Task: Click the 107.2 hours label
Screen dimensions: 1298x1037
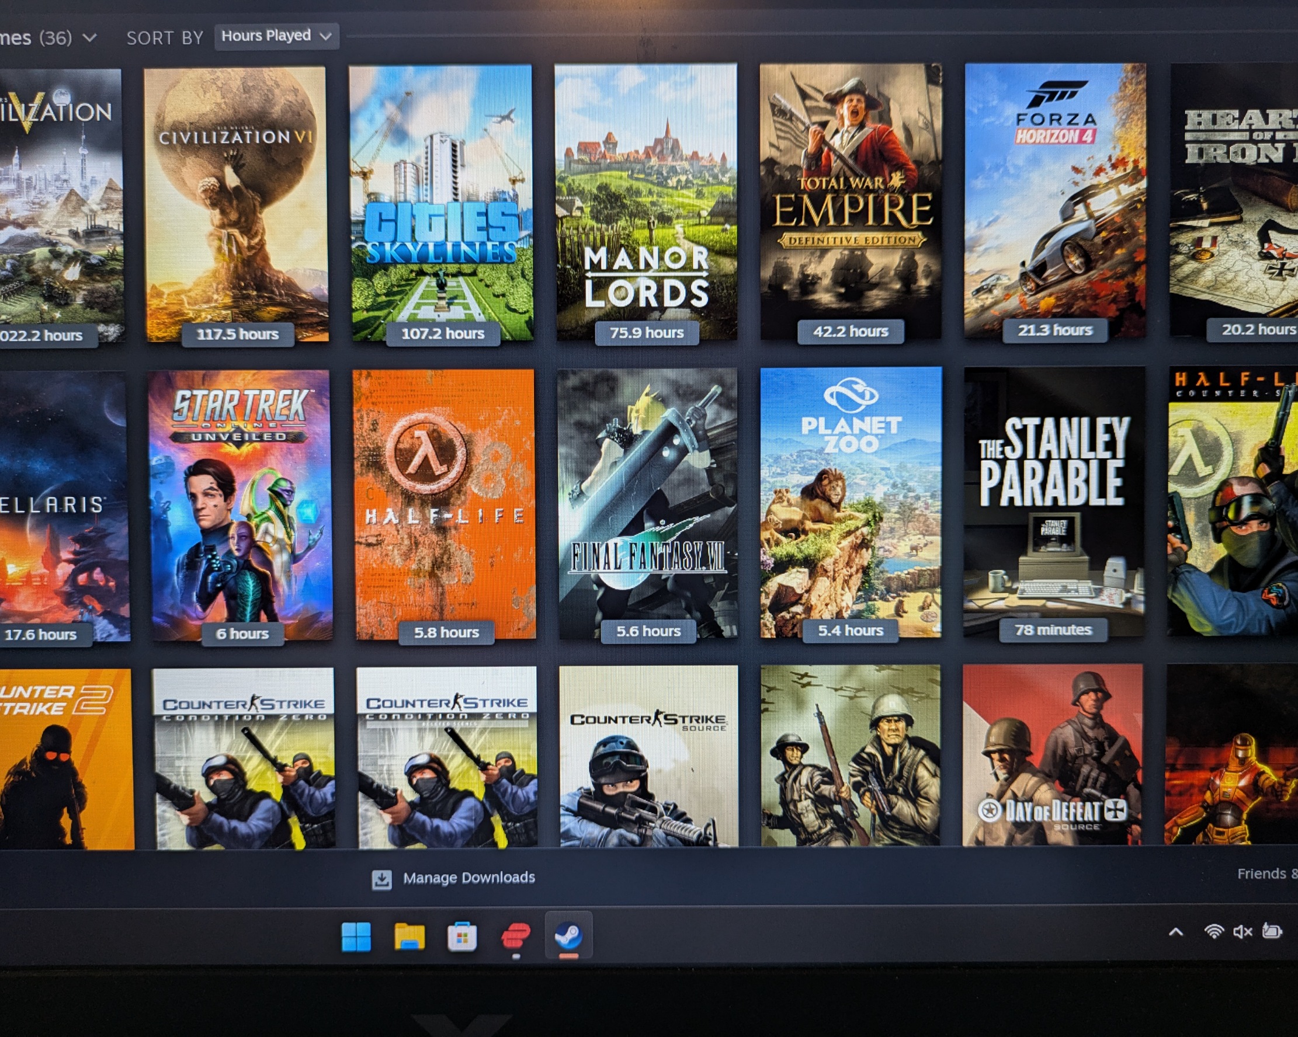Action: coord(443,333)
